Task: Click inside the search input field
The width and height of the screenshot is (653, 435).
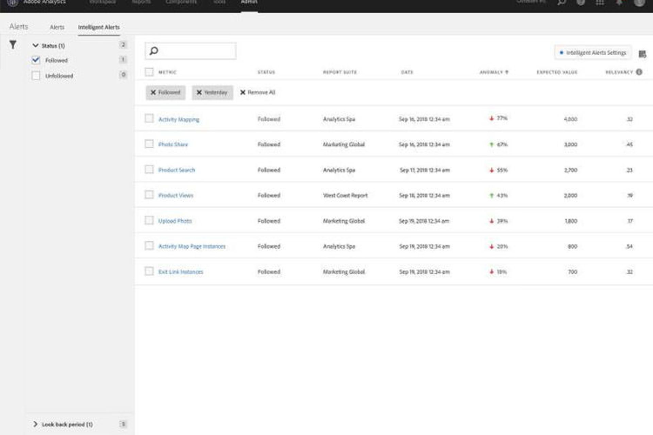Action: 190,51
